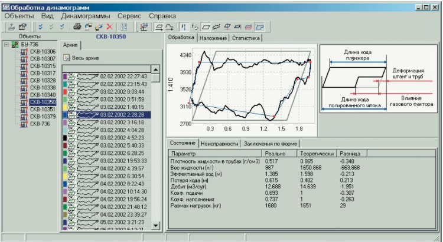Open the Заключения по форме tab
The height and width of the screenshot is (242, 443).
[x=271, y=144]
